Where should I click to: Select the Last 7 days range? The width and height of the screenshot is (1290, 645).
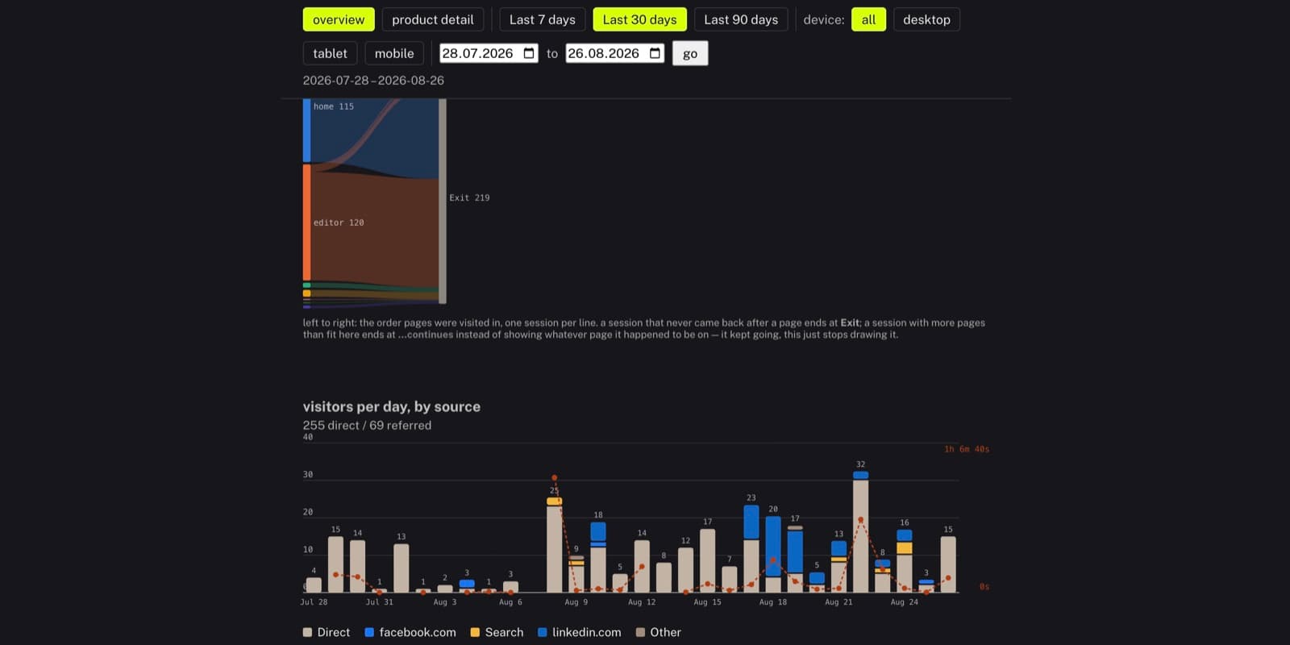543,19
